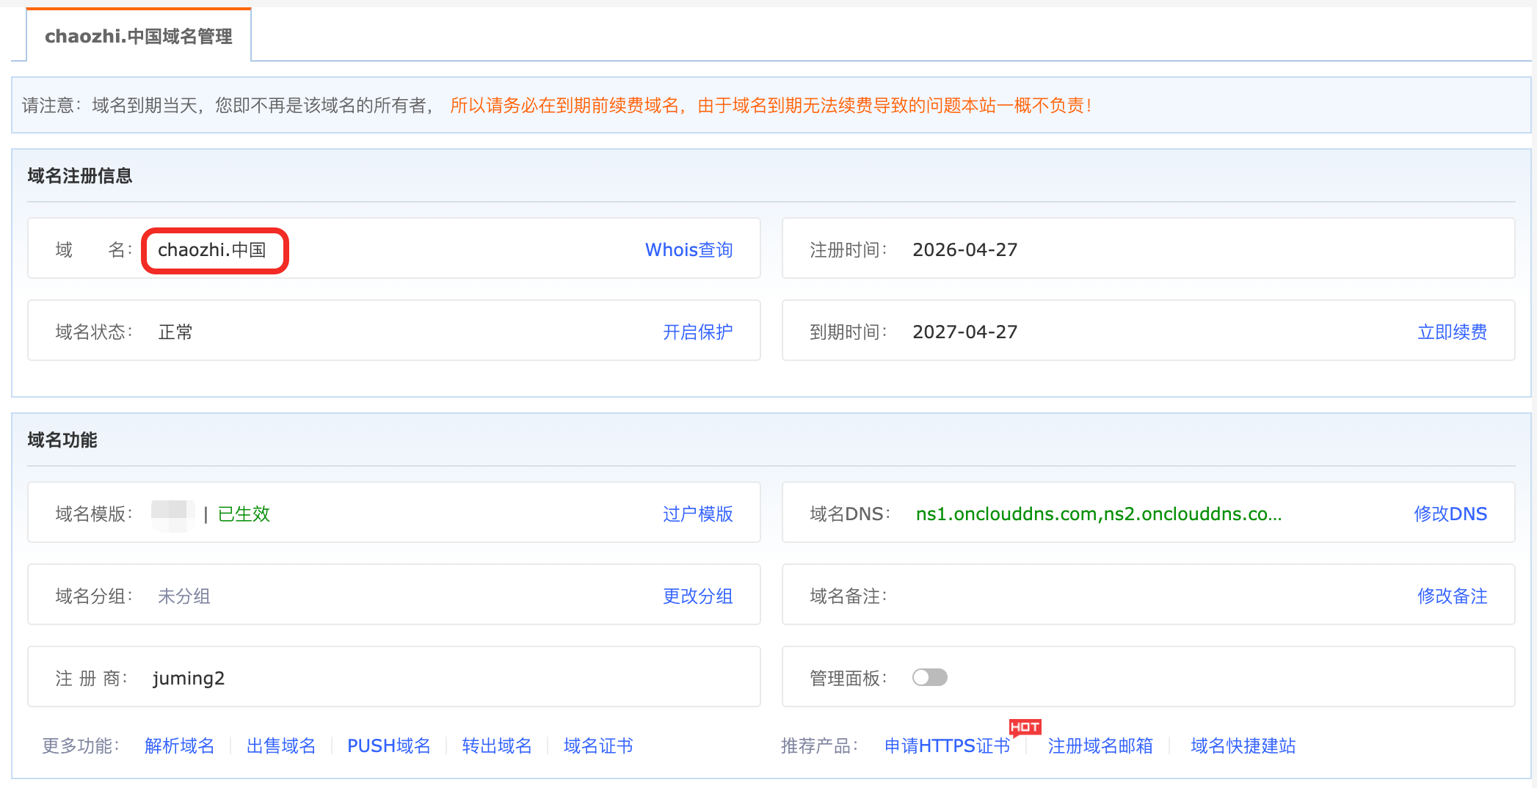Viewport: 1537px width, 788px height.
Task: Open 域名快捷建站 link
Action: [1243, 746]
